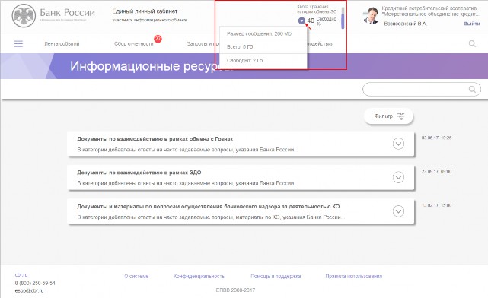Click the Bank of Russia eagle logo

click(x=24, y=15)
